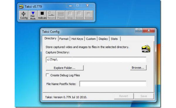Click the Stop toolbar icon

70,15
